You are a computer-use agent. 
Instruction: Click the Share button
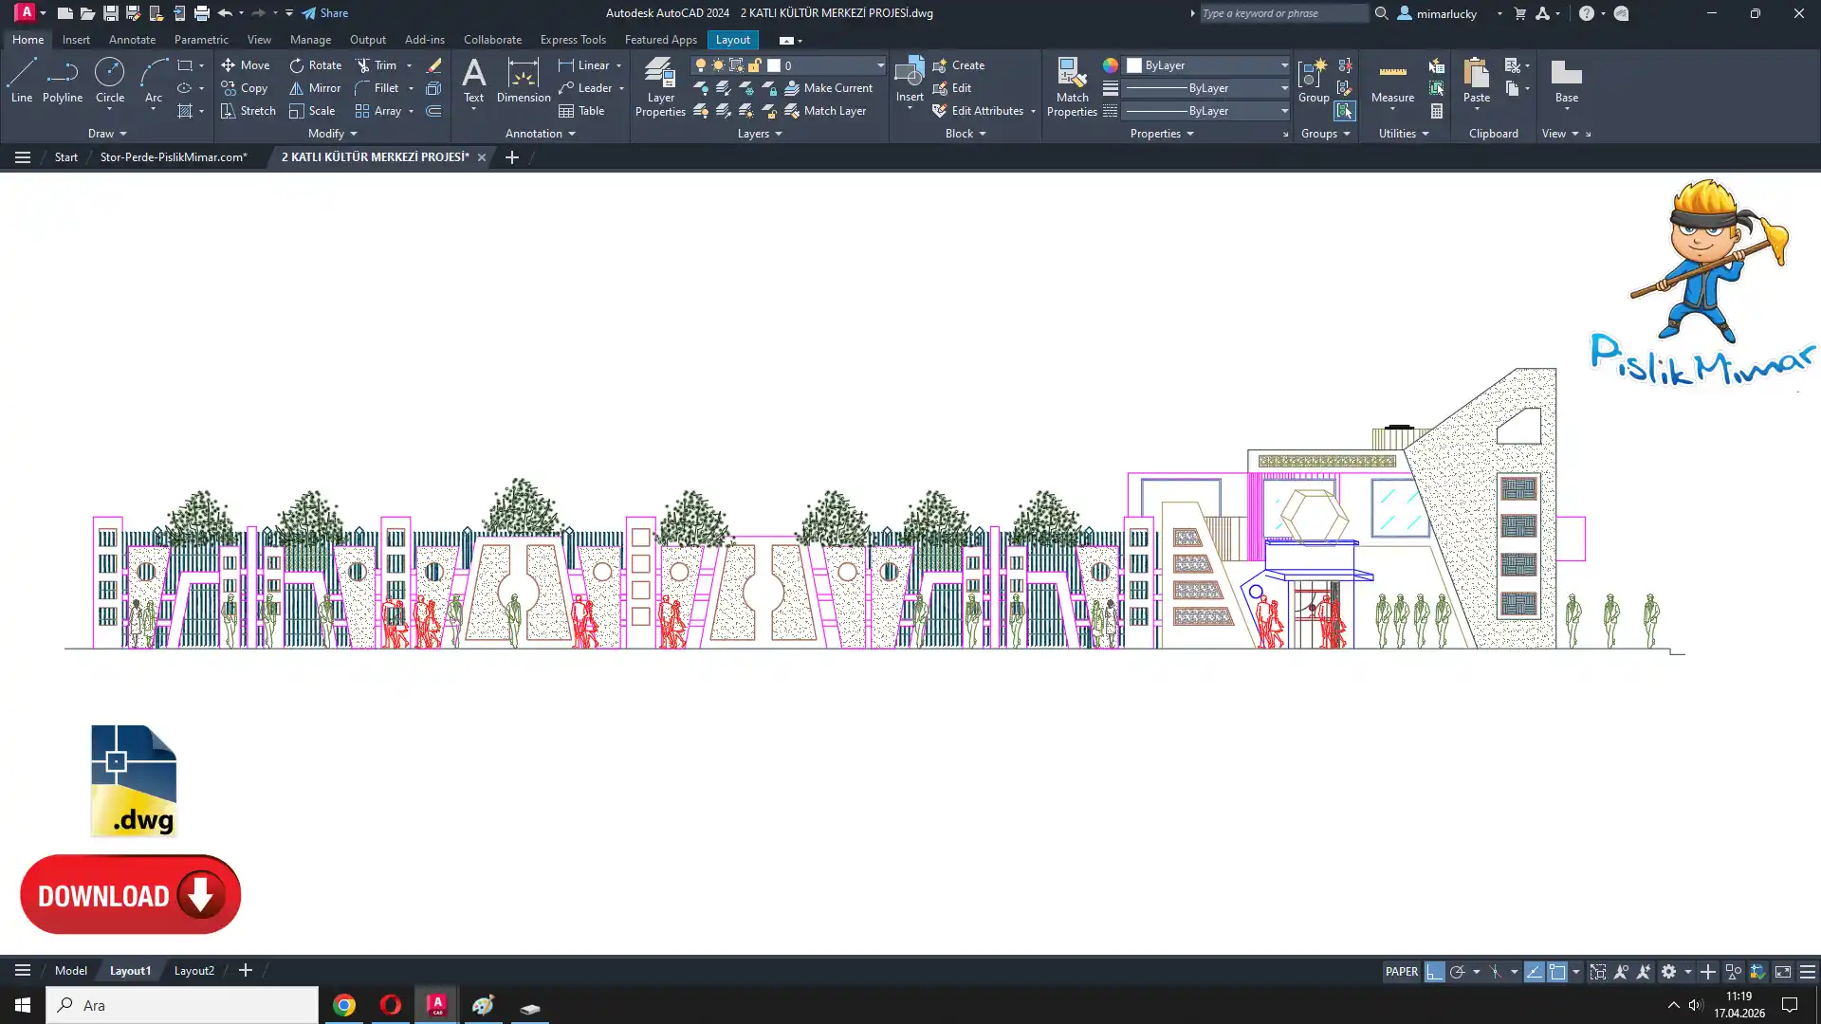coord(325,13)
